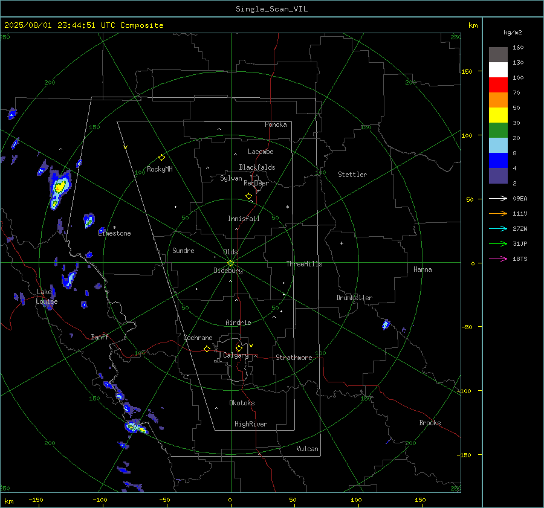
Task: Click the Hanna town label
Action: [423, 269]
